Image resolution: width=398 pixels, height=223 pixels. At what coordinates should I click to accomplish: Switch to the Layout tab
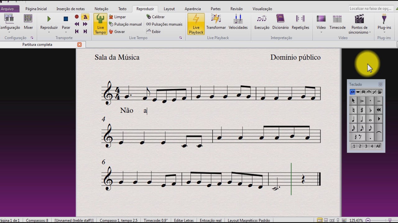tap(169, 9)
